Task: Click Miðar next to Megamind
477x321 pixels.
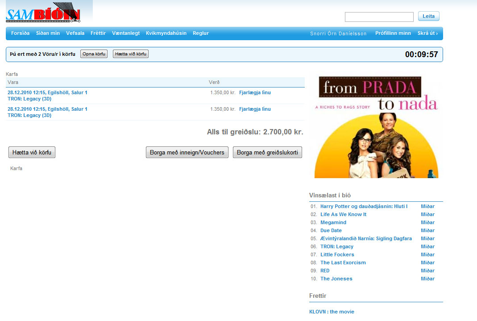Action: (x=427, y=222)
